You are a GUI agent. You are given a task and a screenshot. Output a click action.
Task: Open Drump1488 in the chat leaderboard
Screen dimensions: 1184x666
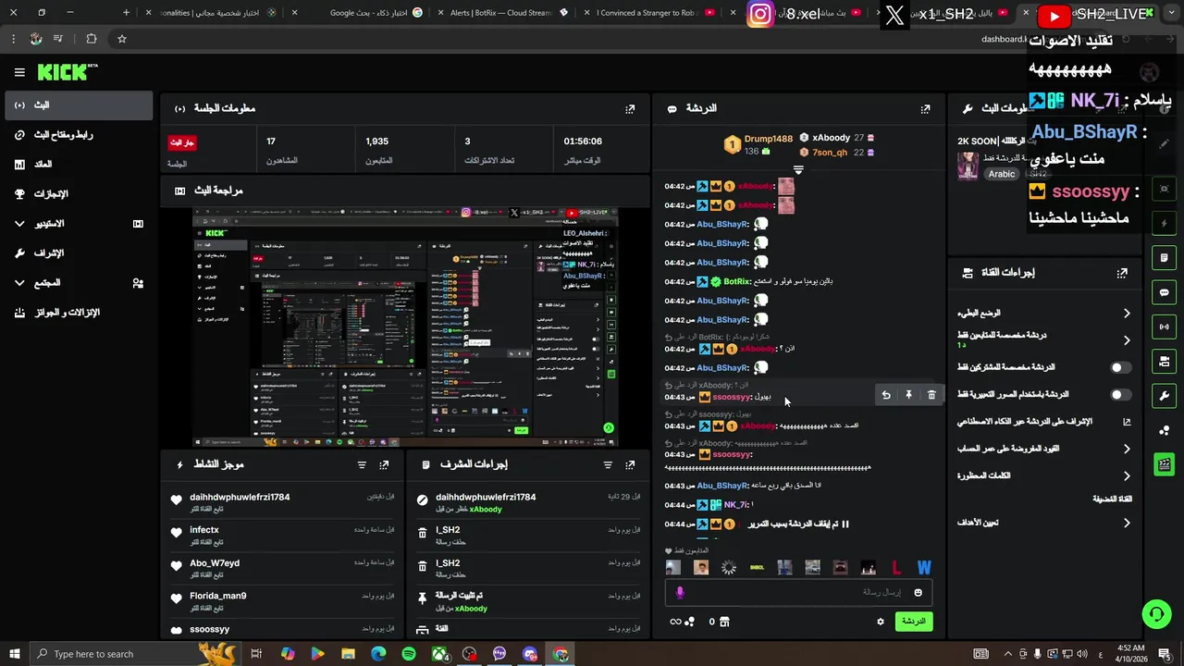click(769, 139)
